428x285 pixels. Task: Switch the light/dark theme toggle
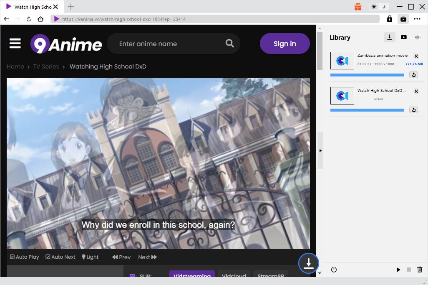click(379, 7)
